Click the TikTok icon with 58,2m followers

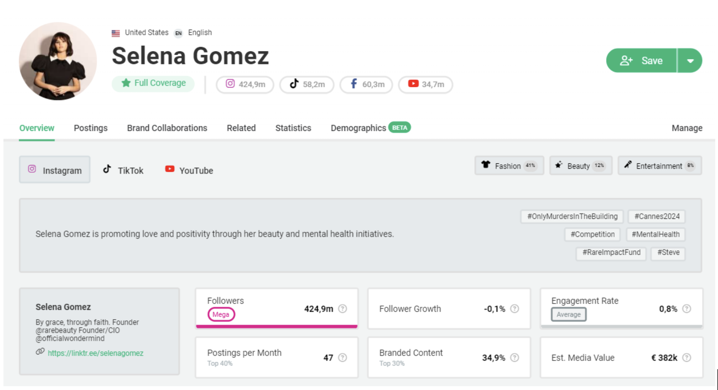click(x=294, y=84)
